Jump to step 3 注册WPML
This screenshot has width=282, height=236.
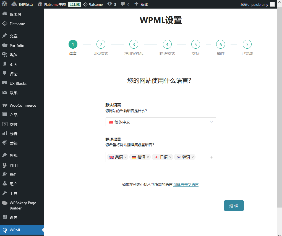134,44
